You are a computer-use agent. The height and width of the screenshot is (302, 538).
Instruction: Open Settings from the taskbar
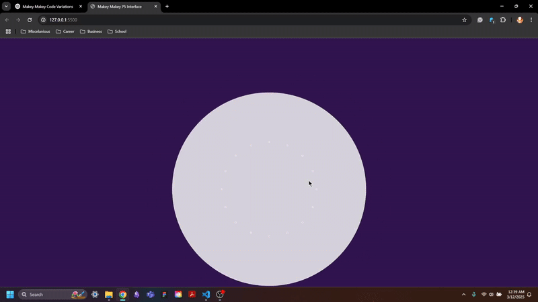tap(95, 295)
